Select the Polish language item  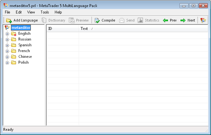click(23, 62)
